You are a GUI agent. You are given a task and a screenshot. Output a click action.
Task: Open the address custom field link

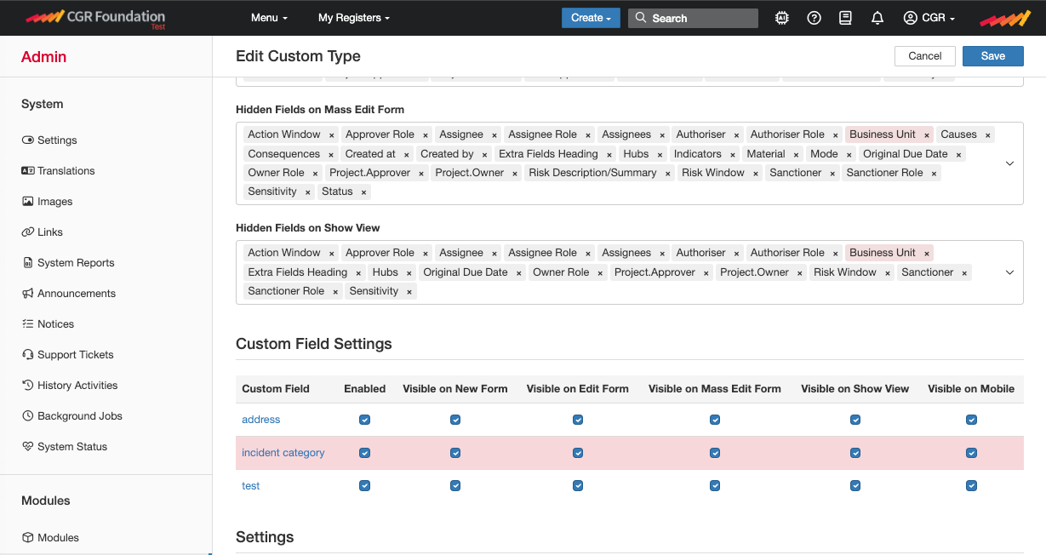click(x=261, y=420)
